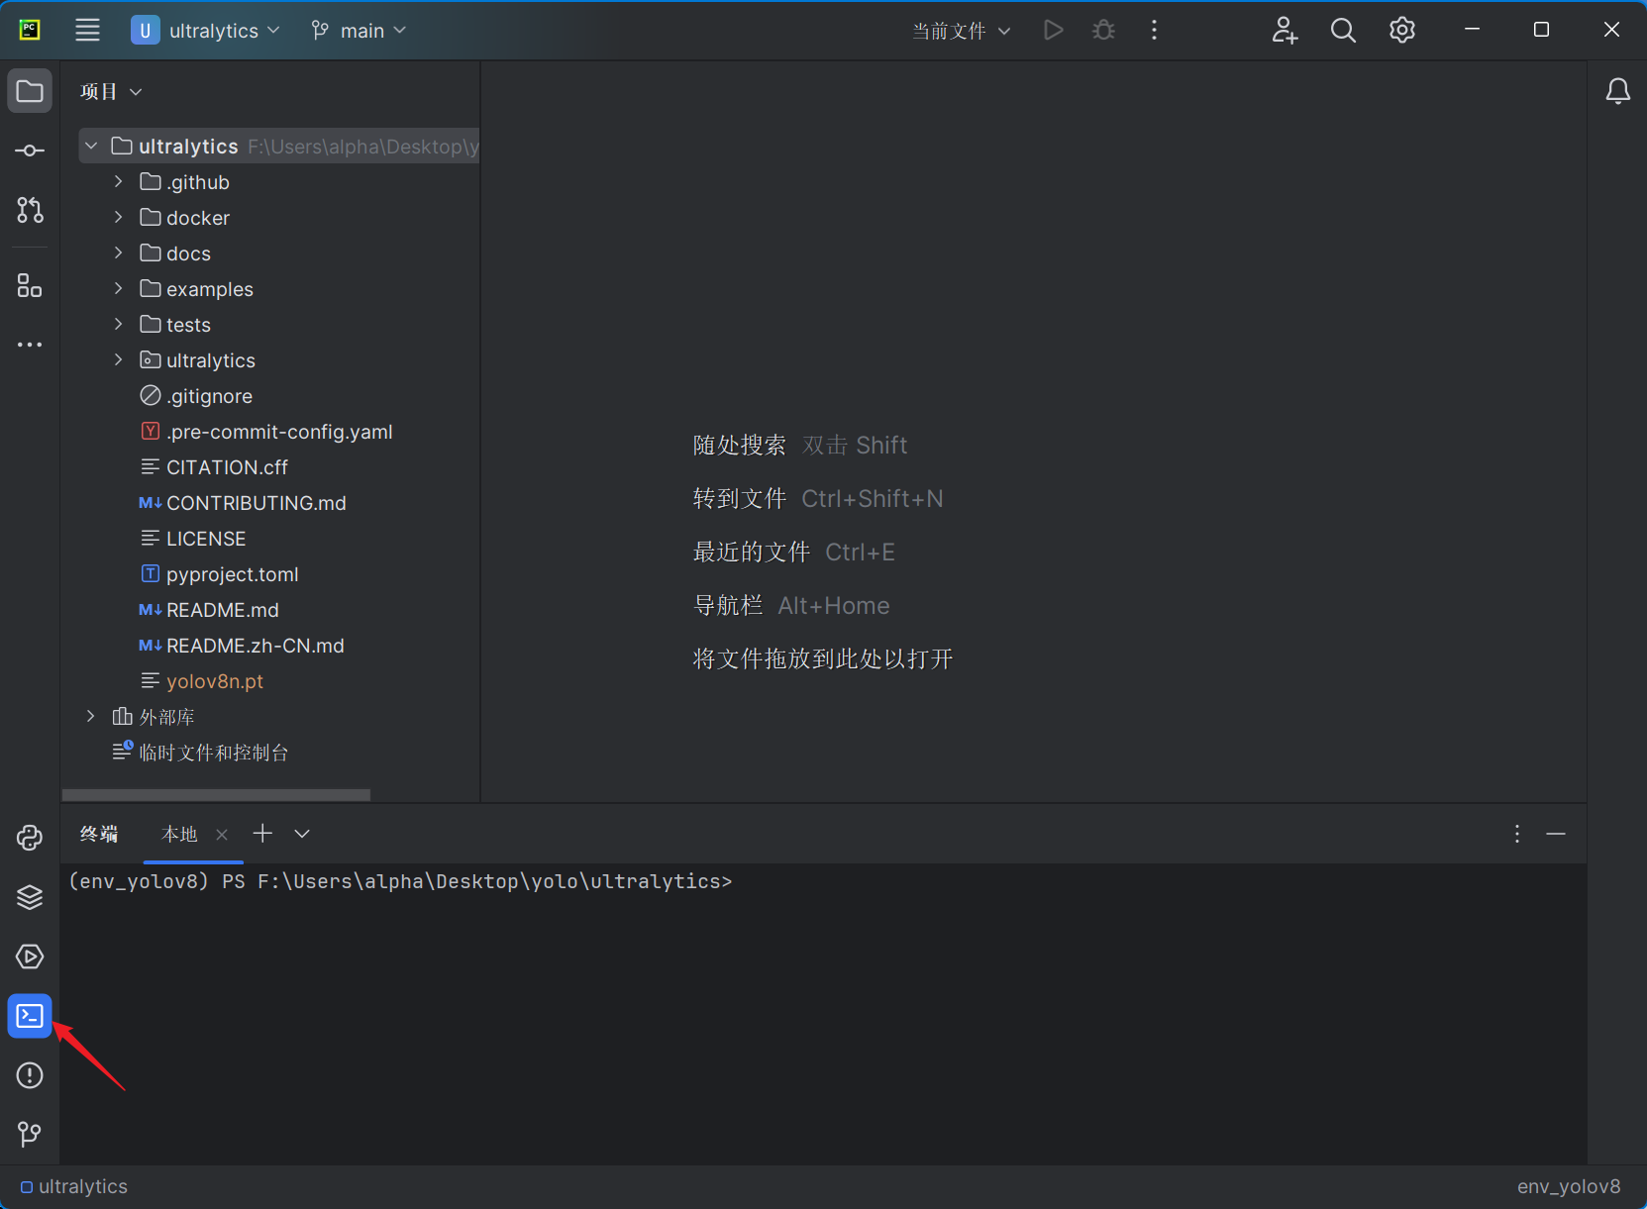The height and width of the screenshot is (1209, 1647).
Task: Open the Notifications bell
Action: [x=1617, y=91]
